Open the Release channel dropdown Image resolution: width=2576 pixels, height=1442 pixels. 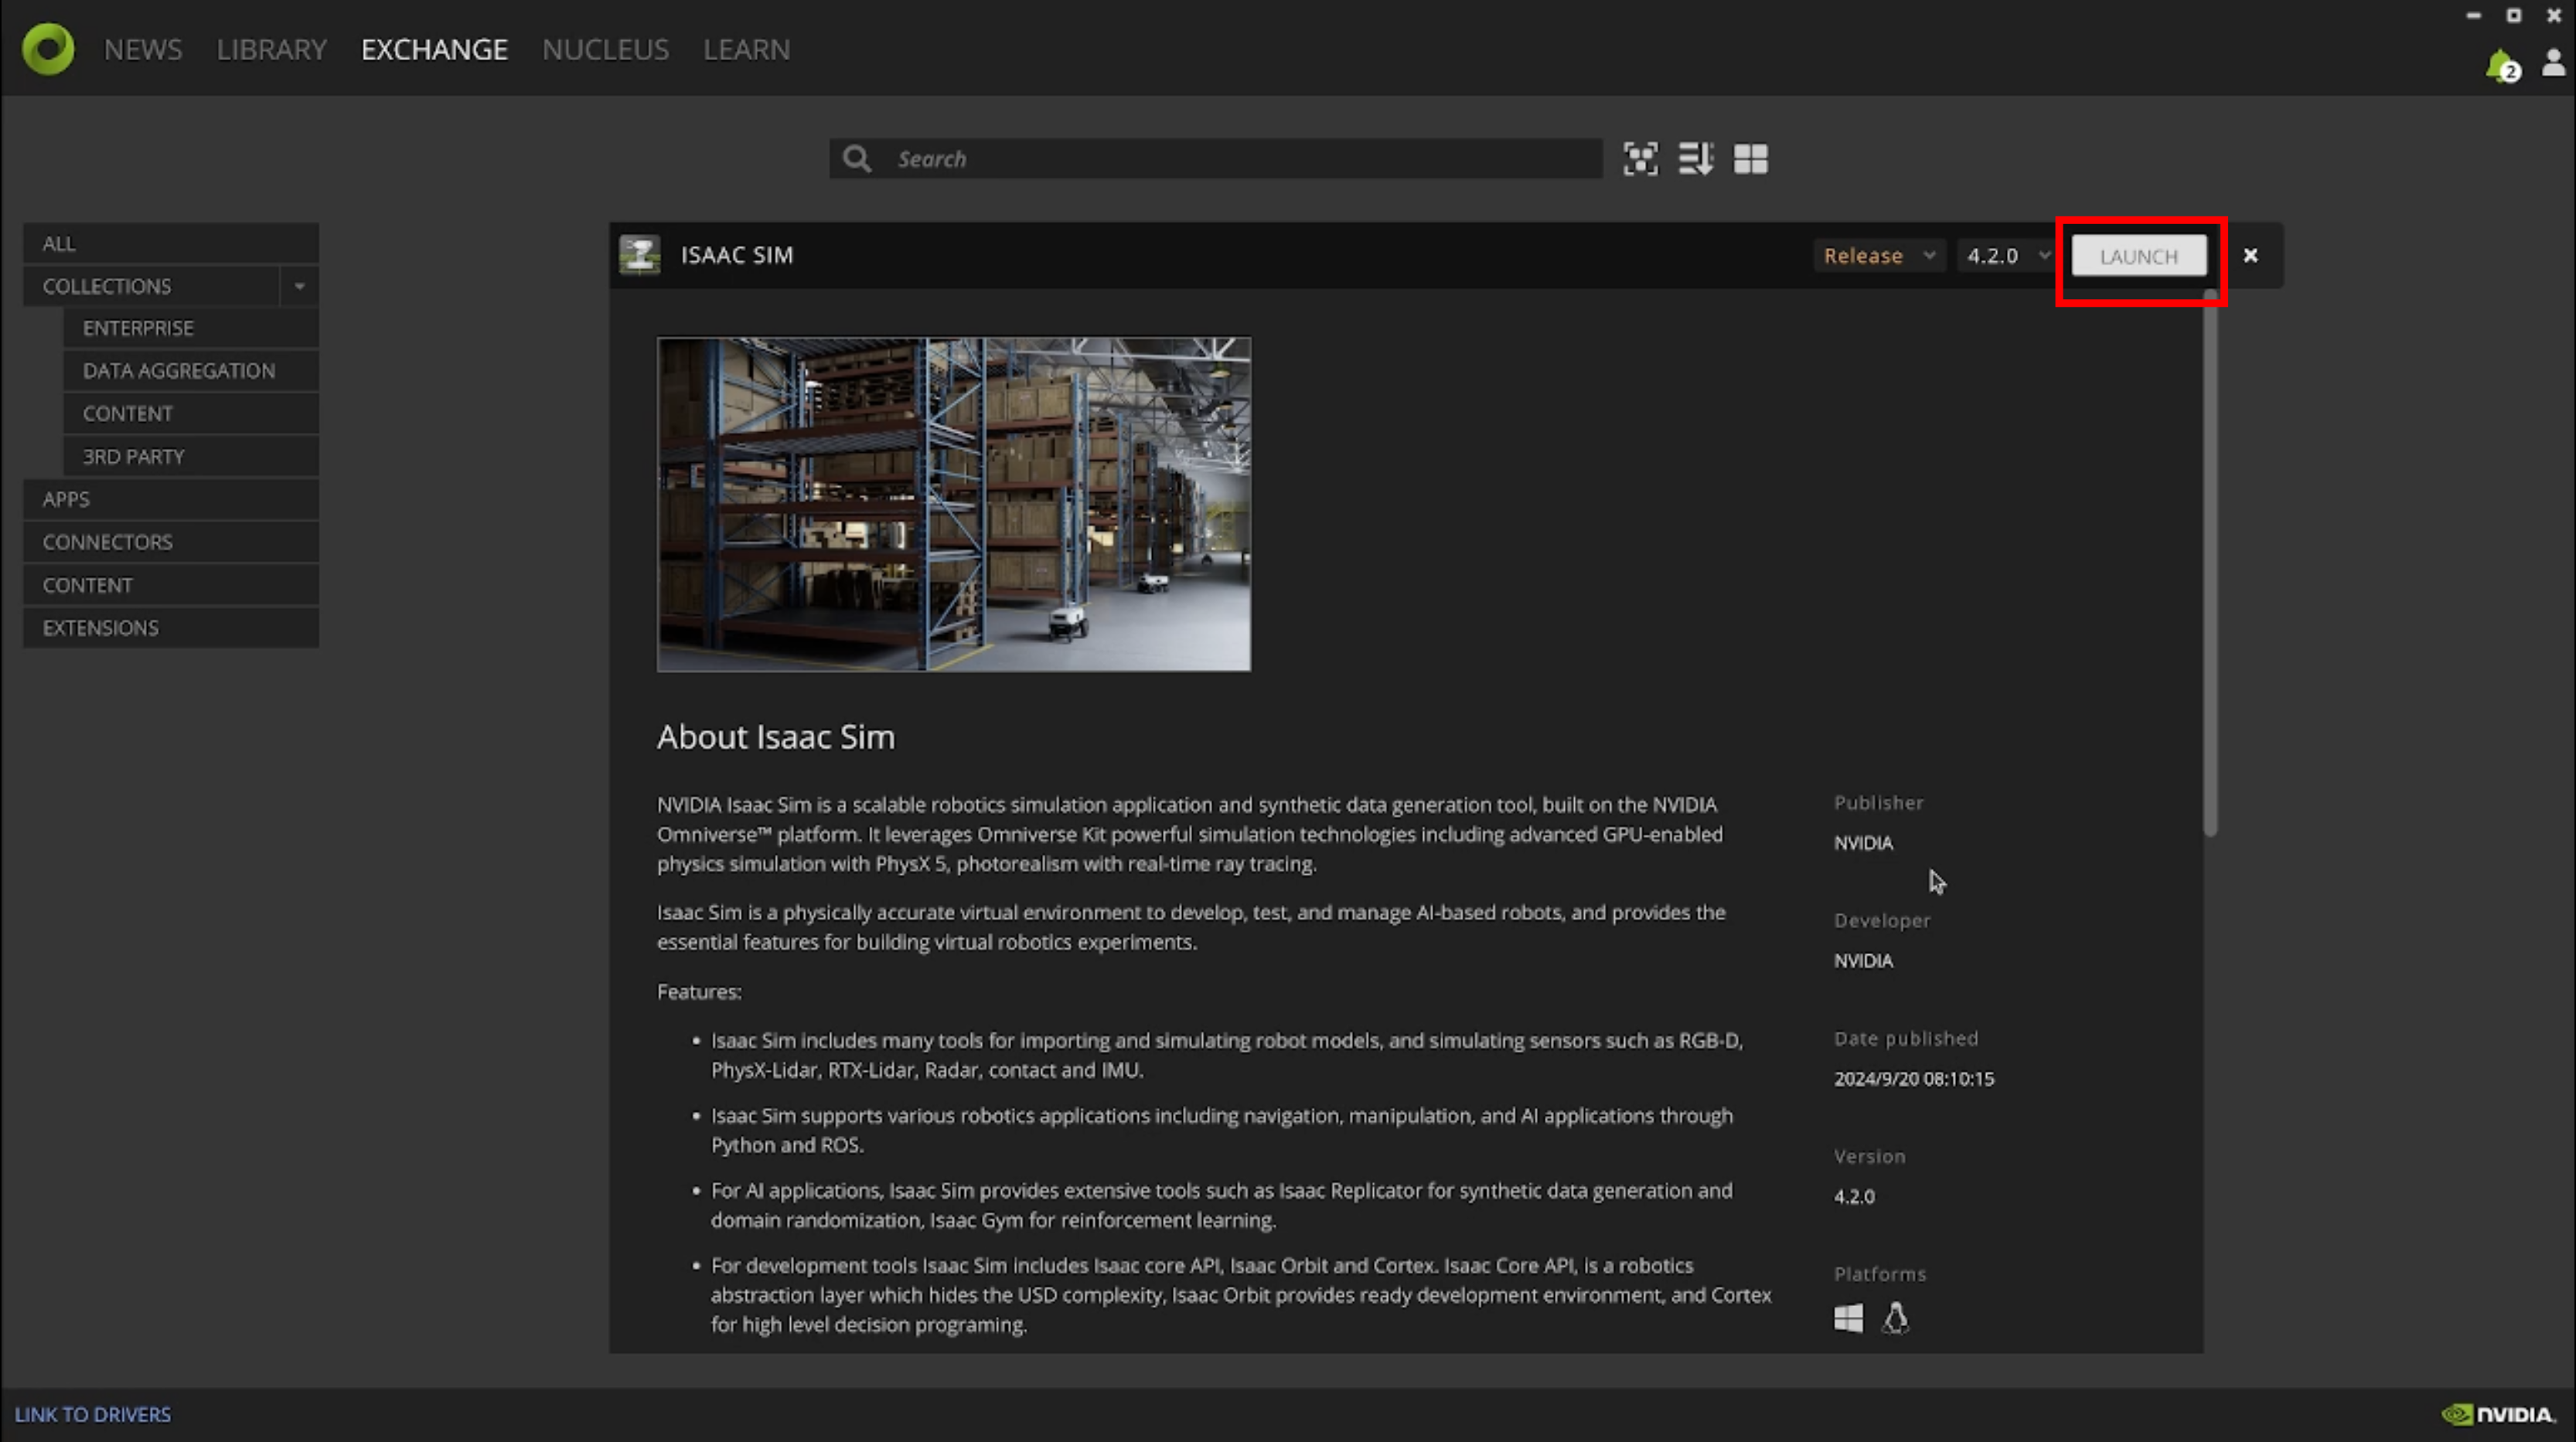coord(1878,256)
